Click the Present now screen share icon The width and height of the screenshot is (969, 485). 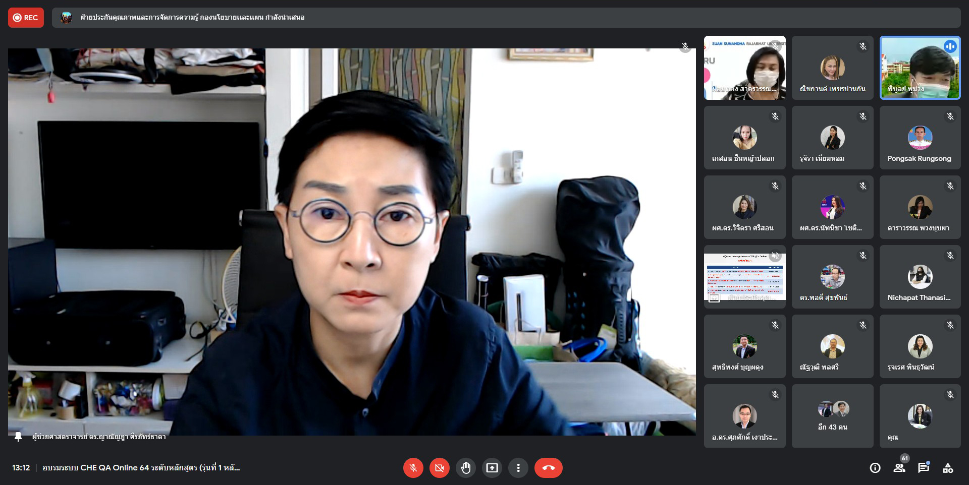click(x=492, y=468)
